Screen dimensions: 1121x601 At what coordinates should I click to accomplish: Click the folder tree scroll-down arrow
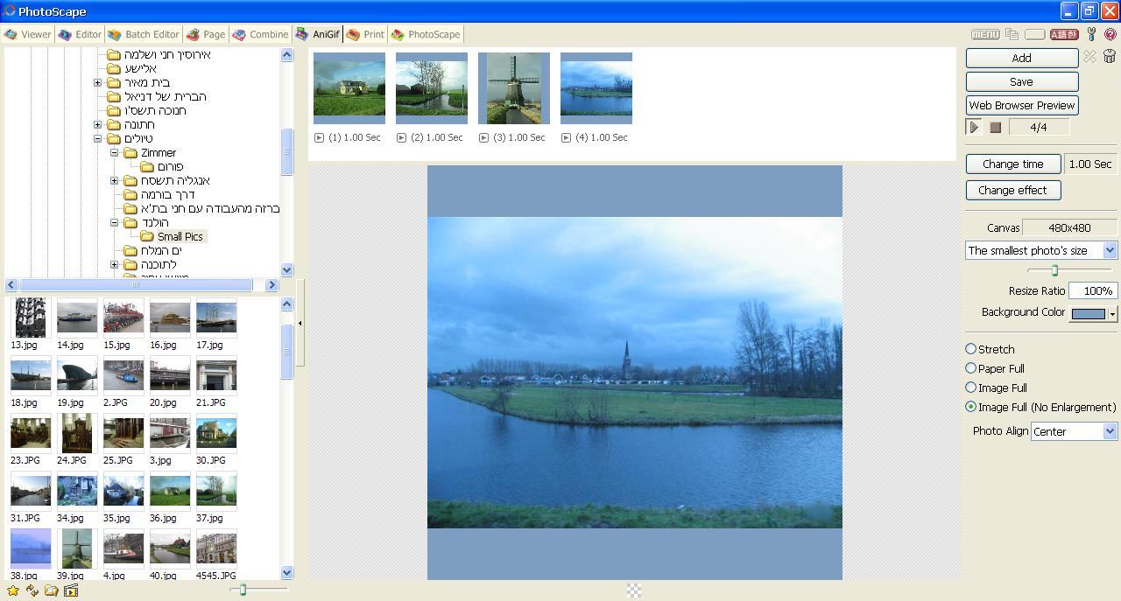tap(286, 270)
